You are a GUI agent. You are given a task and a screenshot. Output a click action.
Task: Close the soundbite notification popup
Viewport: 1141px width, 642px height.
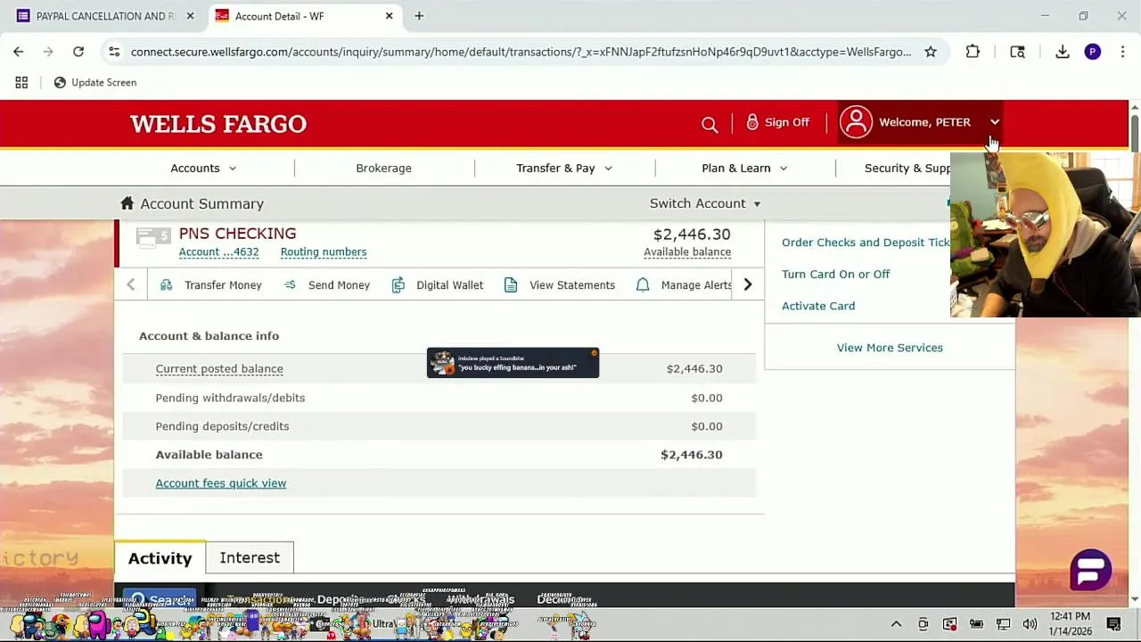point(594,353)
